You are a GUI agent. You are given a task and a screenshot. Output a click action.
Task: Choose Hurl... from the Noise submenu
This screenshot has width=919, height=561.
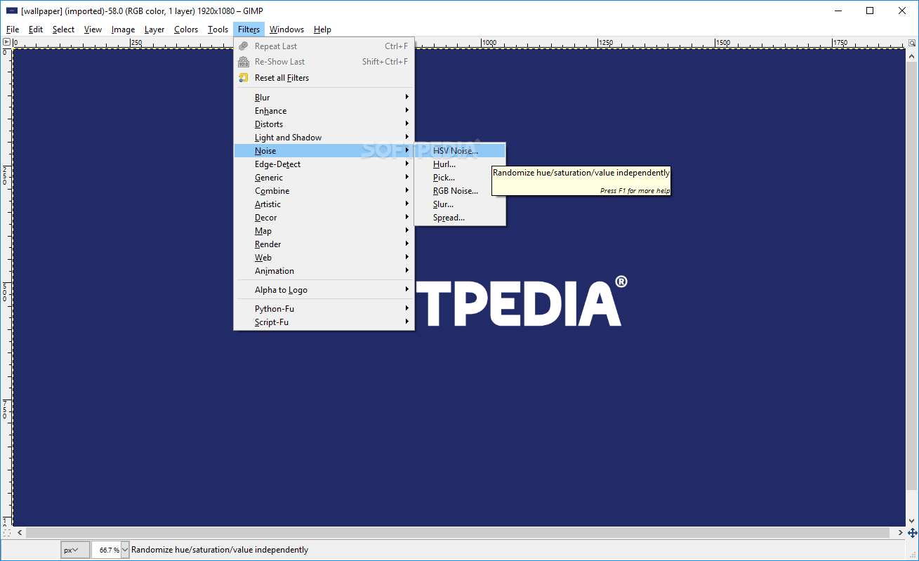point(460,164)
